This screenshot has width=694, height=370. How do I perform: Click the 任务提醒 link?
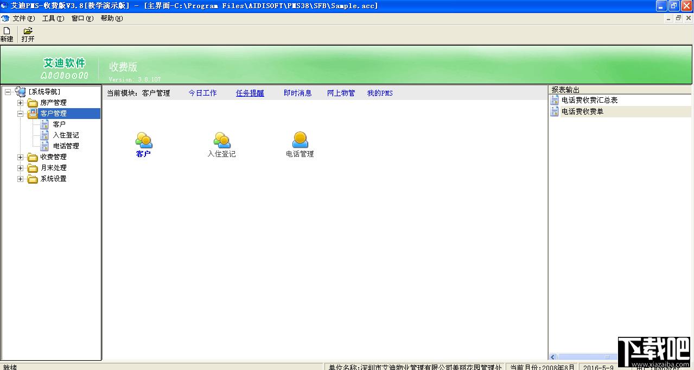[x=250, y=93]
